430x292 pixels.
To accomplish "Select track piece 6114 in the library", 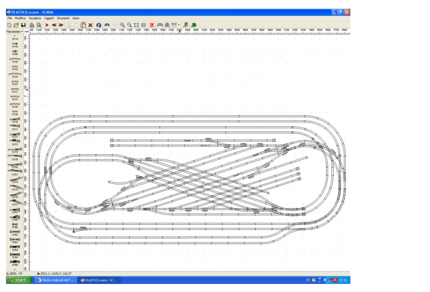I will coord(15,38).
